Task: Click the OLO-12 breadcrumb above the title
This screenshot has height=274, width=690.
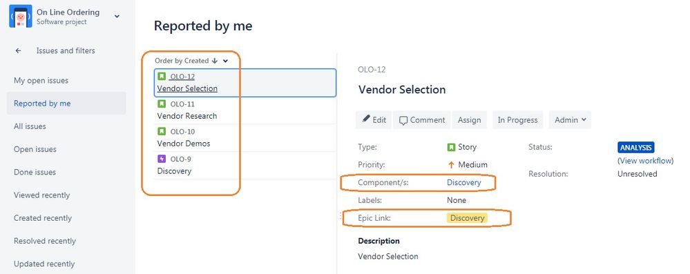Action: (372, 70)
